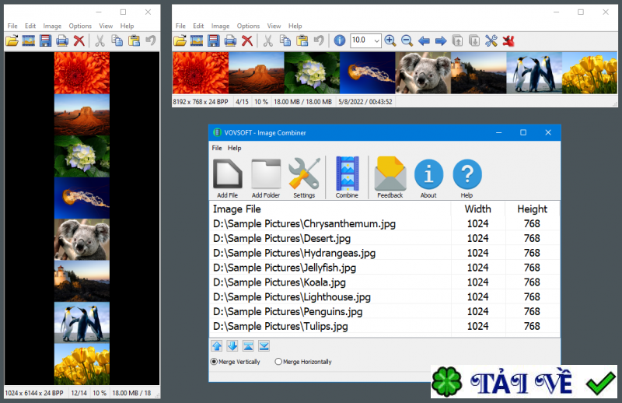Open the 10.0 zoom dropdown in top-right viewer
The image size is (622, 403).
pos(377,40)
